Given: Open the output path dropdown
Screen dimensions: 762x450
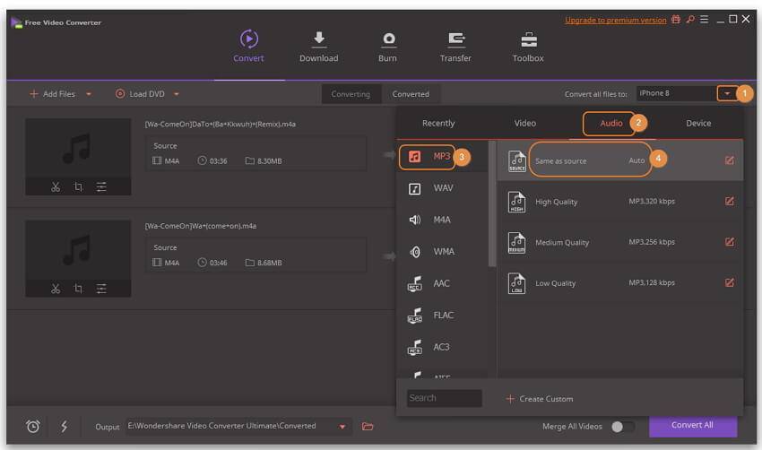Looking at the screenshot, I should coord(342,427).
